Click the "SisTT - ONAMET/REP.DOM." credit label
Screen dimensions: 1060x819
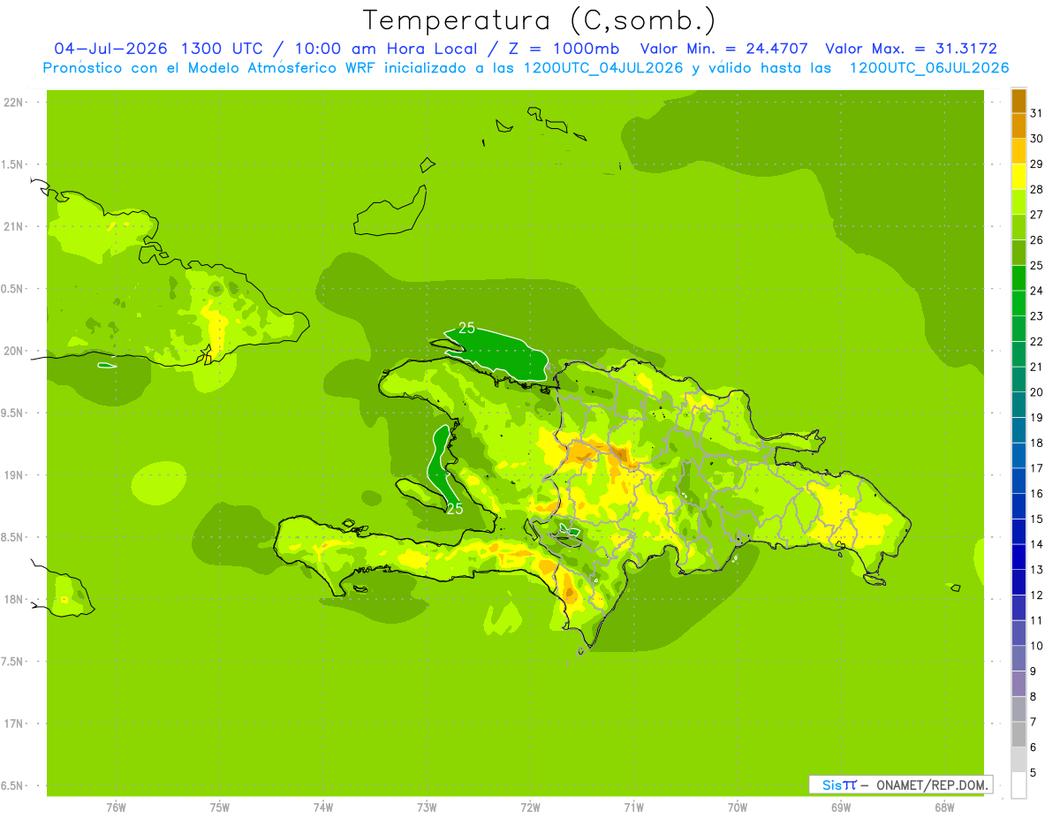pos(903,785)
